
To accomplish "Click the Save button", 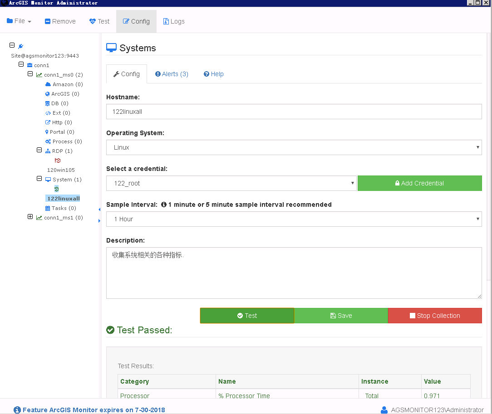I will [341, 316].
